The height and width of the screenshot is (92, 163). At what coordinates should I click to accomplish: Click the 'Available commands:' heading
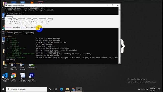(x=13, y=63)
